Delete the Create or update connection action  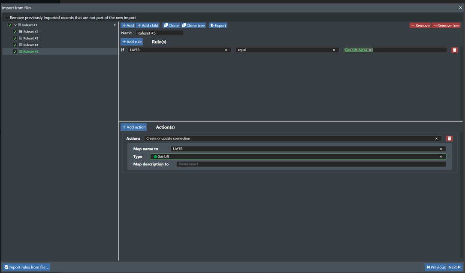click(x=449, y=138)
